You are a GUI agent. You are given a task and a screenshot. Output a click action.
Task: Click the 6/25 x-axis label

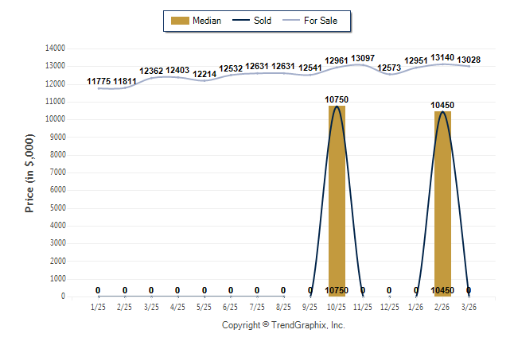click(231, 306)
